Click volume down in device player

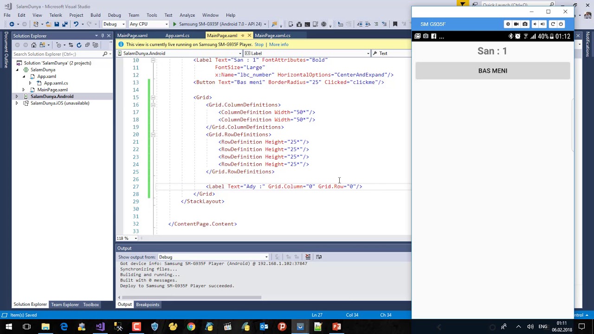535,24
